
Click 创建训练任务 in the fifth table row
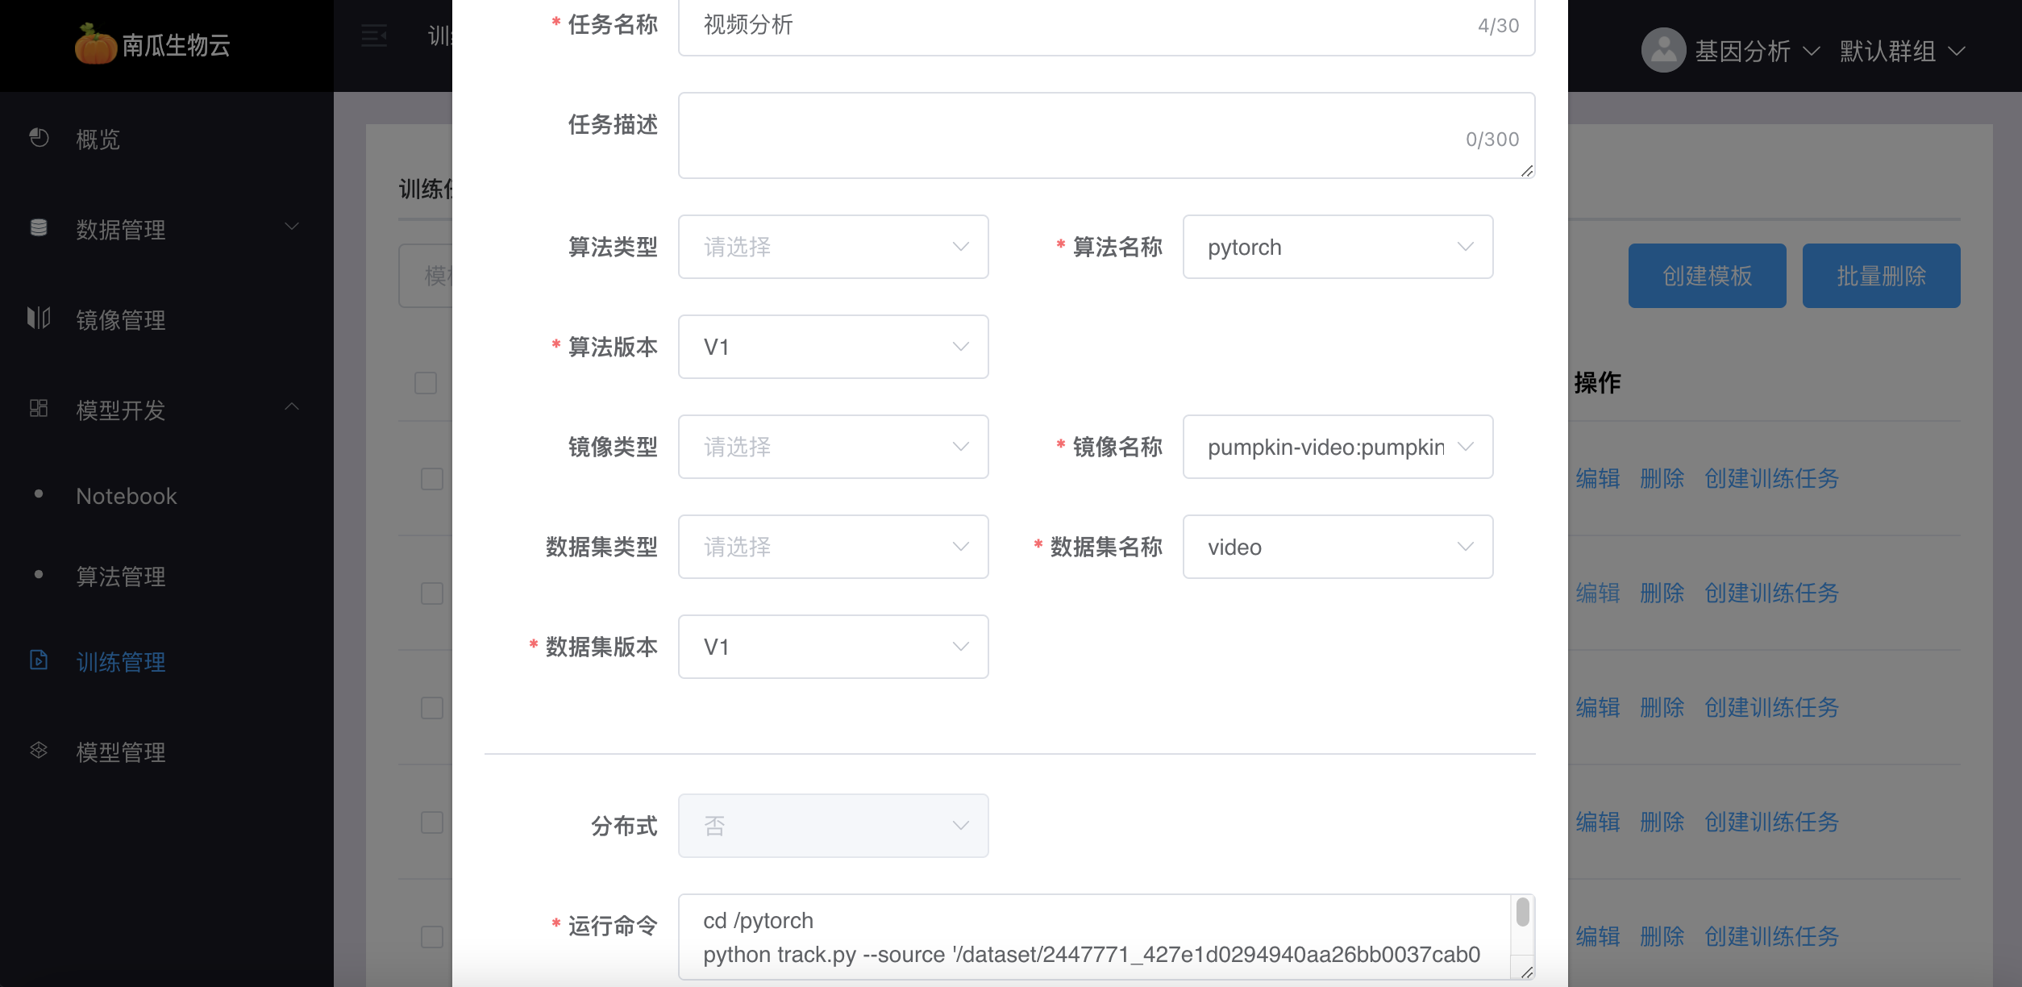(1771, 937)
